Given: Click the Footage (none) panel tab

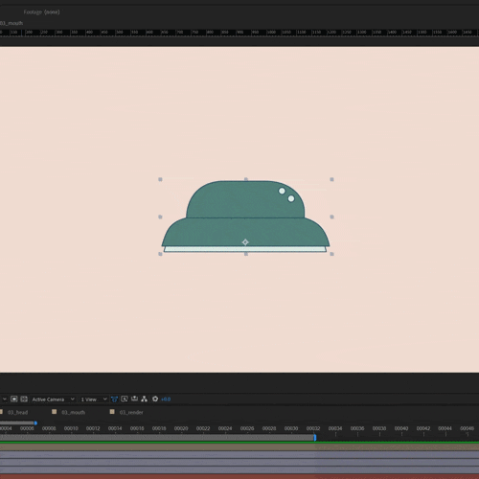Looking at the screenshot, I should pos(41,12).
